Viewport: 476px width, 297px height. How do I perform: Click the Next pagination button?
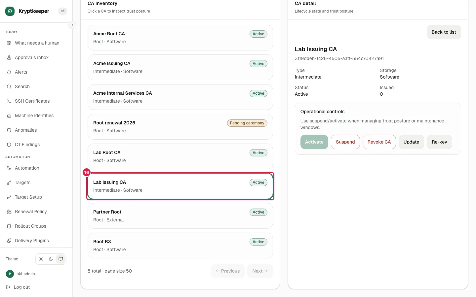click(x=260, y=271)
